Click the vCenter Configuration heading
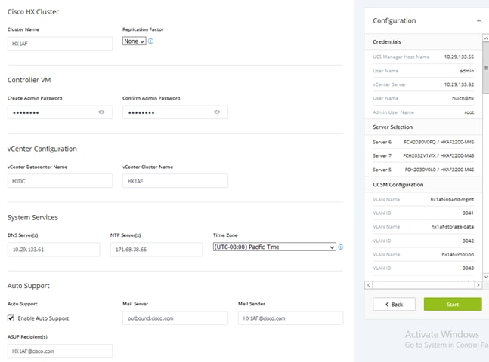The width and height of the screenshot is (489, 362). point(42,149)
